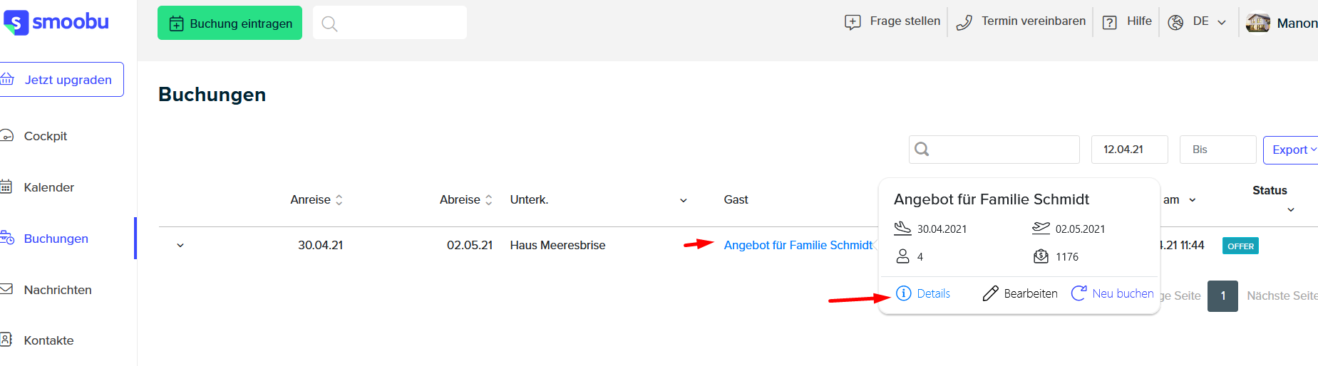Open Details info icon in popup

(903, 293)
